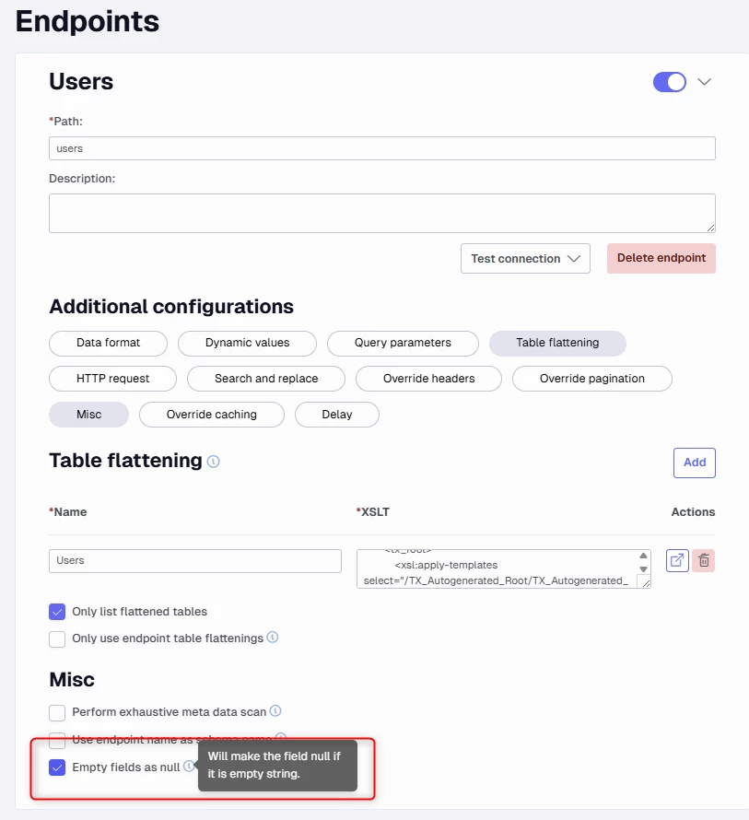The height and width of the screenshot is (820, 749).
Task: Collapse the Users endpoint chevron
Action: coord(705,82)
